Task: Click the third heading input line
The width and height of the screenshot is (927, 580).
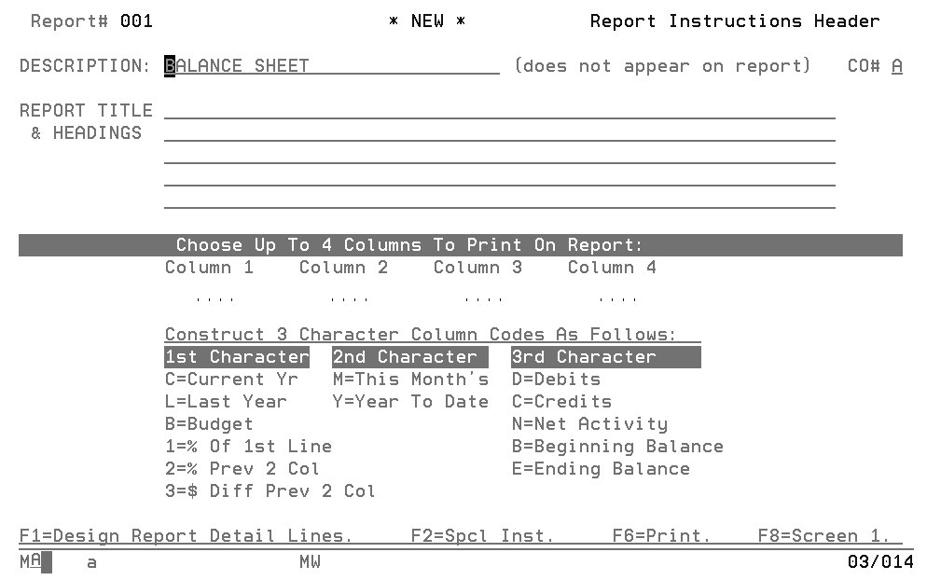Action: [500, 156]
